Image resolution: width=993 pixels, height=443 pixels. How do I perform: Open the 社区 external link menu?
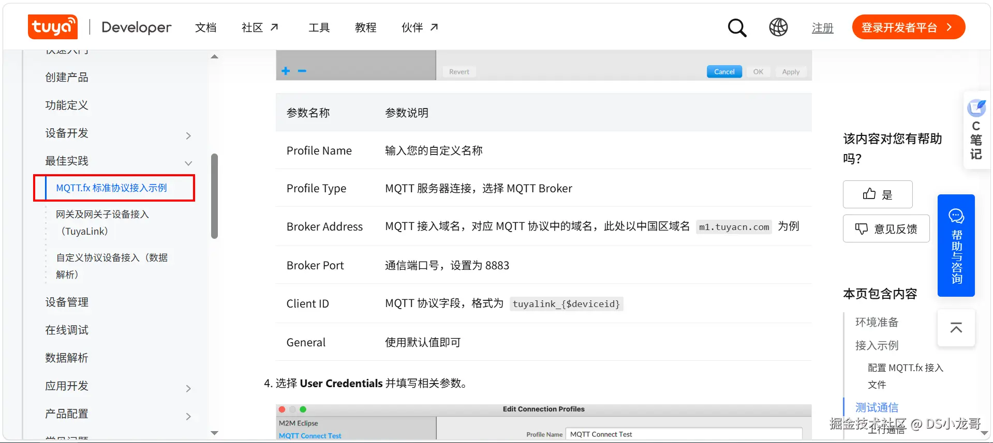pyautogui.click(x=260, y=27)
